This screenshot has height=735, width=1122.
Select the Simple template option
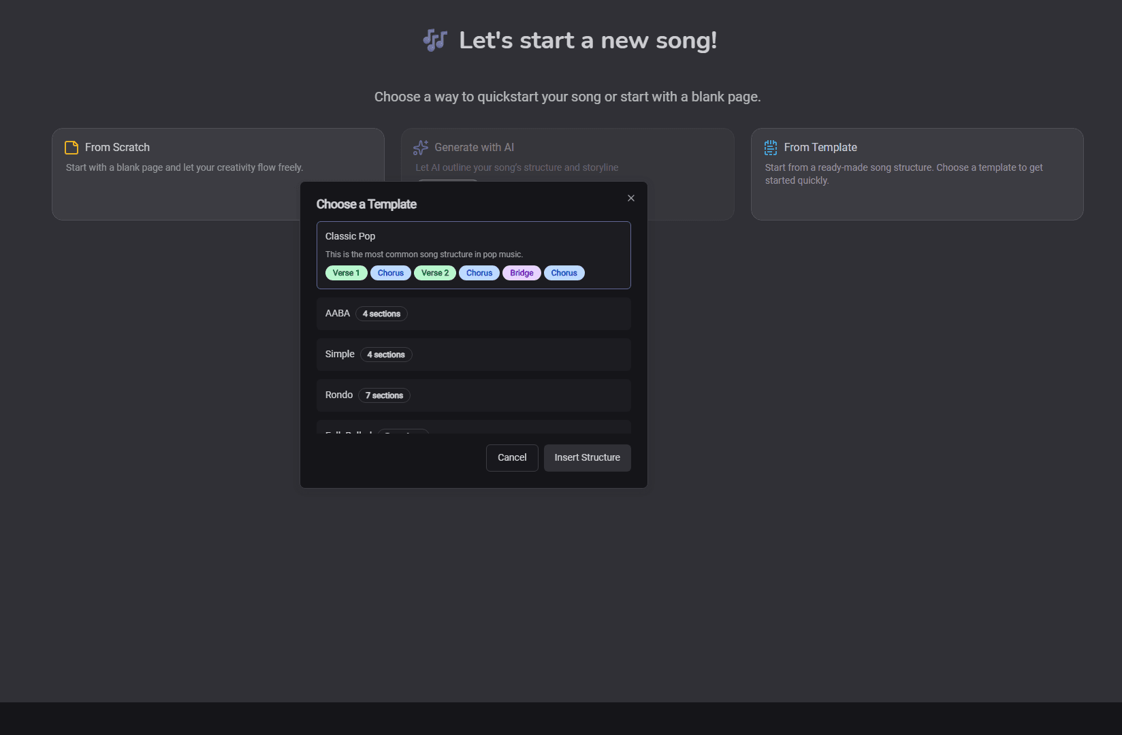(473, 354)
